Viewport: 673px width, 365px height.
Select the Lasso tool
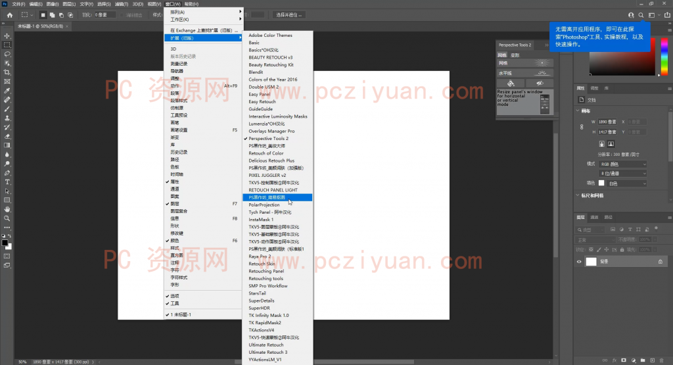pyautogui.click(x=7, y=54)
